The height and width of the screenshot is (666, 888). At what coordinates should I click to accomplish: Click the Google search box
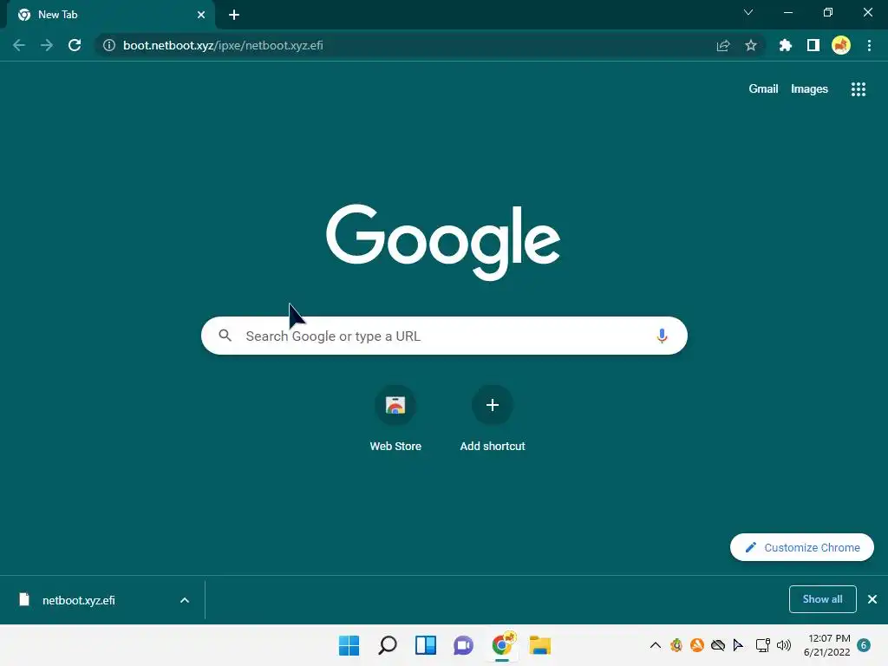pos(445,336)
